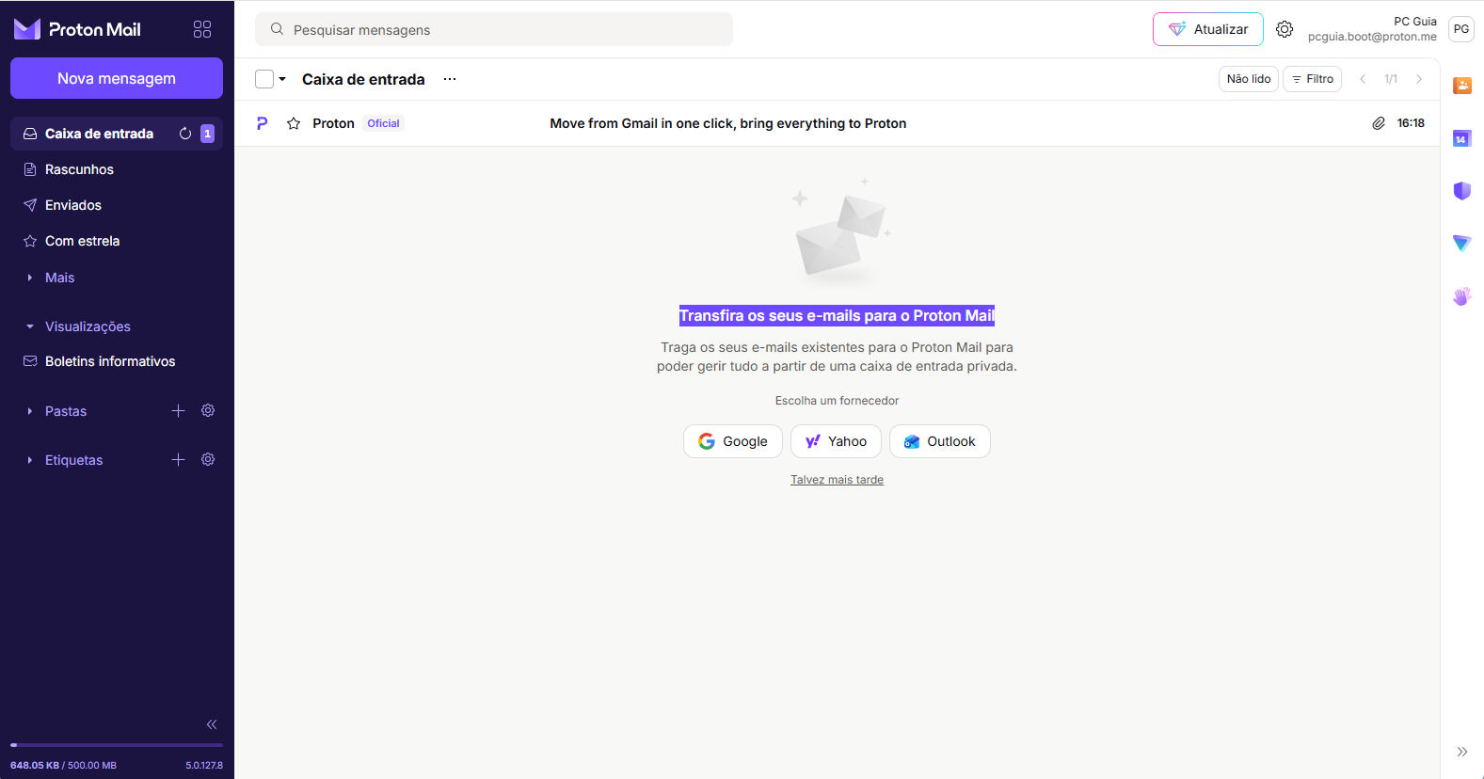
Task: Click the add folder plus icon
Action: tap(178, 410)
